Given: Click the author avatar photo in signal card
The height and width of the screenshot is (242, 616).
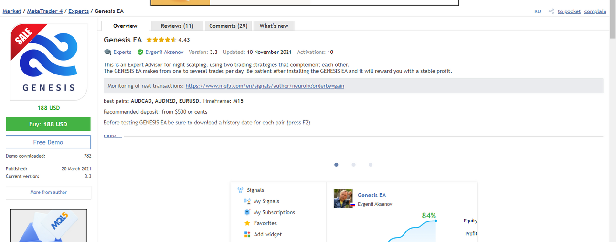Looking at the screenshot, I should click(x=343, y=198).
